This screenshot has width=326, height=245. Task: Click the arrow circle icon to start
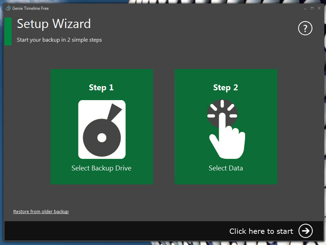305,231
